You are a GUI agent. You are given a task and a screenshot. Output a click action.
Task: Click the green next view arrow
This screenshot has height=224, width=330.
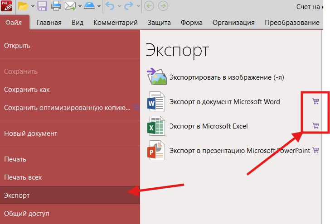[x=162, y=6]
